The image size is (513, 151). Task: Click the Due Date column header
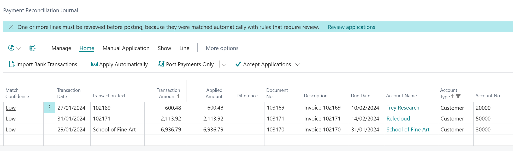click(361, 96)
